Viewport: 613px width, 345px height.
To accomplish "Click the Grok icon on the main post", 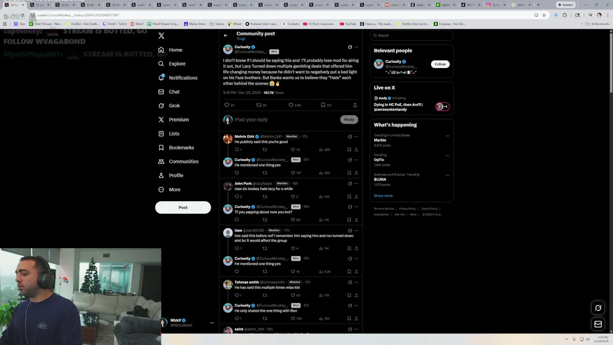I will pyautogui.click(x=350, y=47).
